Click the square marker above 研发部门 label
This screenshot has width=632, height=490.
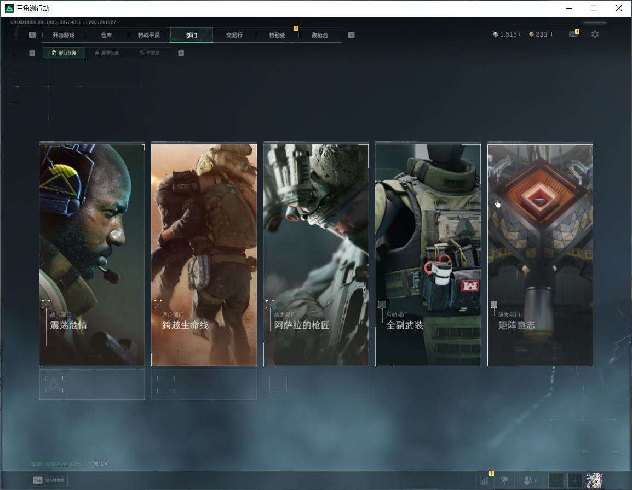click(494, 305)
